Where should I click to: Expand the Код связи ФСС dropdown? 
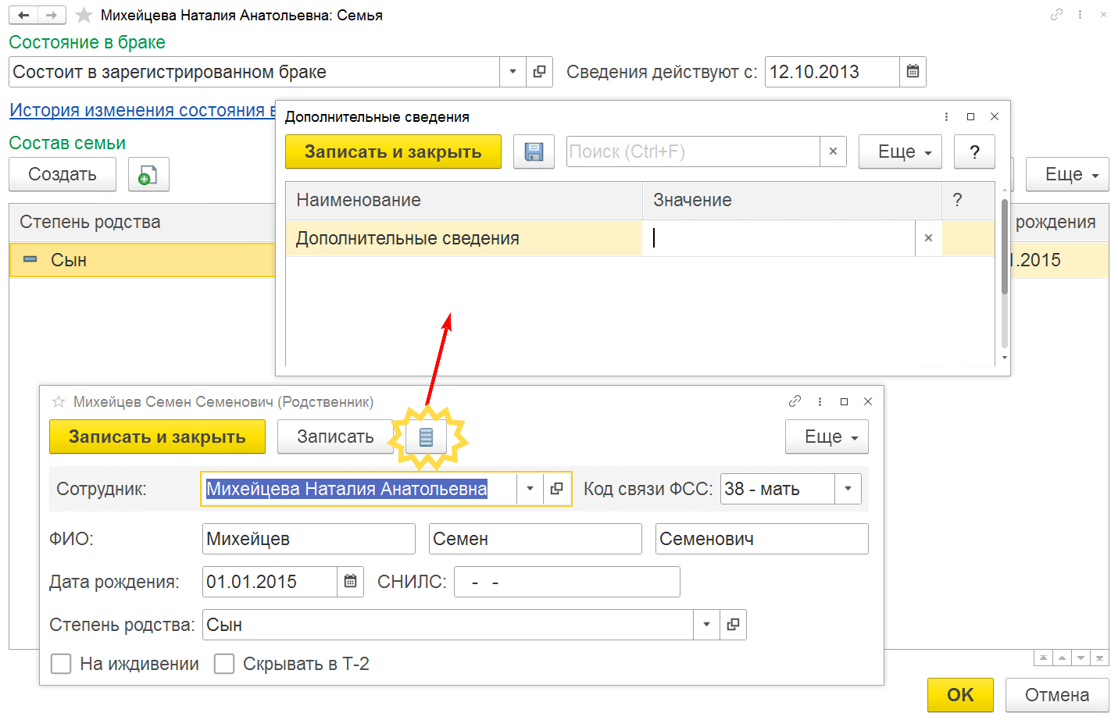coord(848,489)
